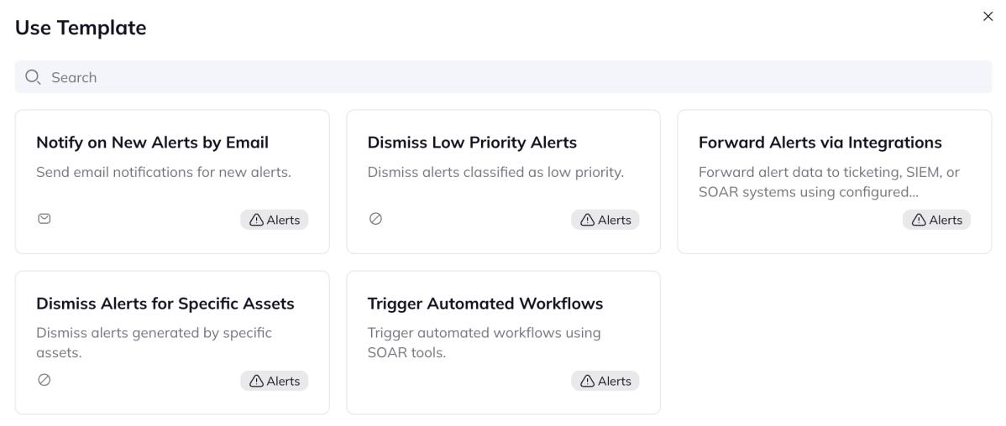Open the Forward Alerts via Integrations template

click(835, 182)
